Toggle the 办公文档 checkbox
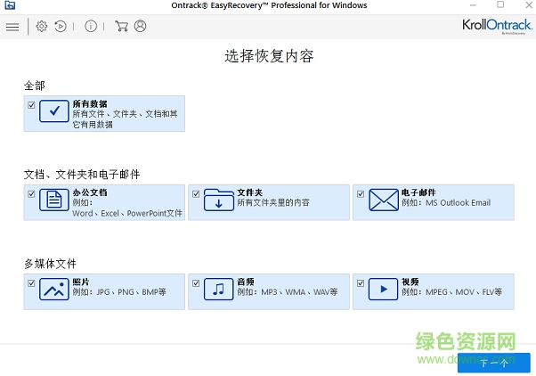This screenshot has height=376, width=536. [31, 194]
